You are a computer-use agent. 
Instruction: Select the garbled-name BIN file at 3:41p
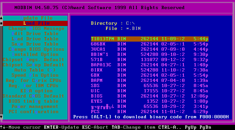tap(149, 107)
